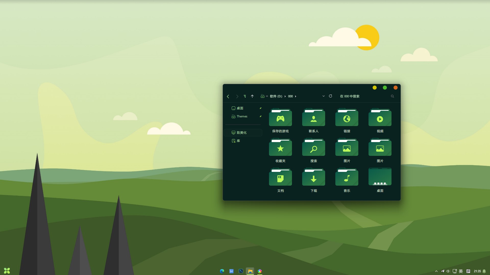Click 000 in the breadcrumb path

point(290,96)
